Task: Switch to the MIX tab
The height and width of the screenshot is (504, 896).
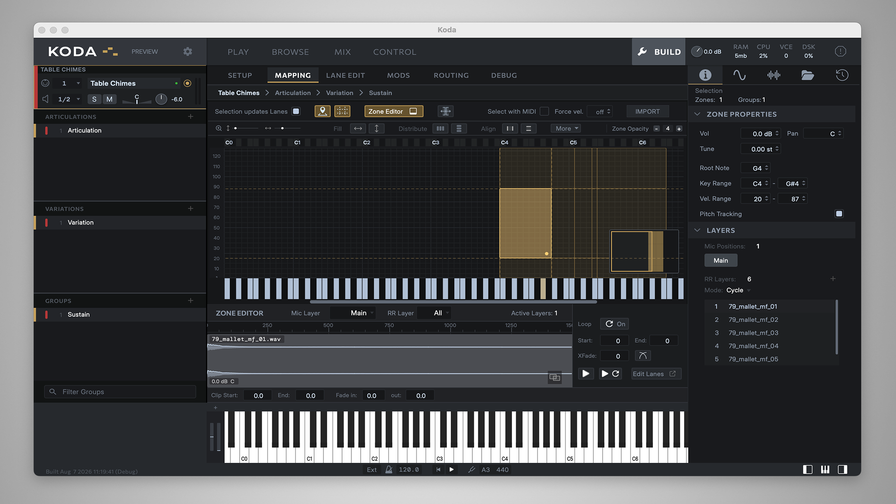Action: tap(343, 52)
